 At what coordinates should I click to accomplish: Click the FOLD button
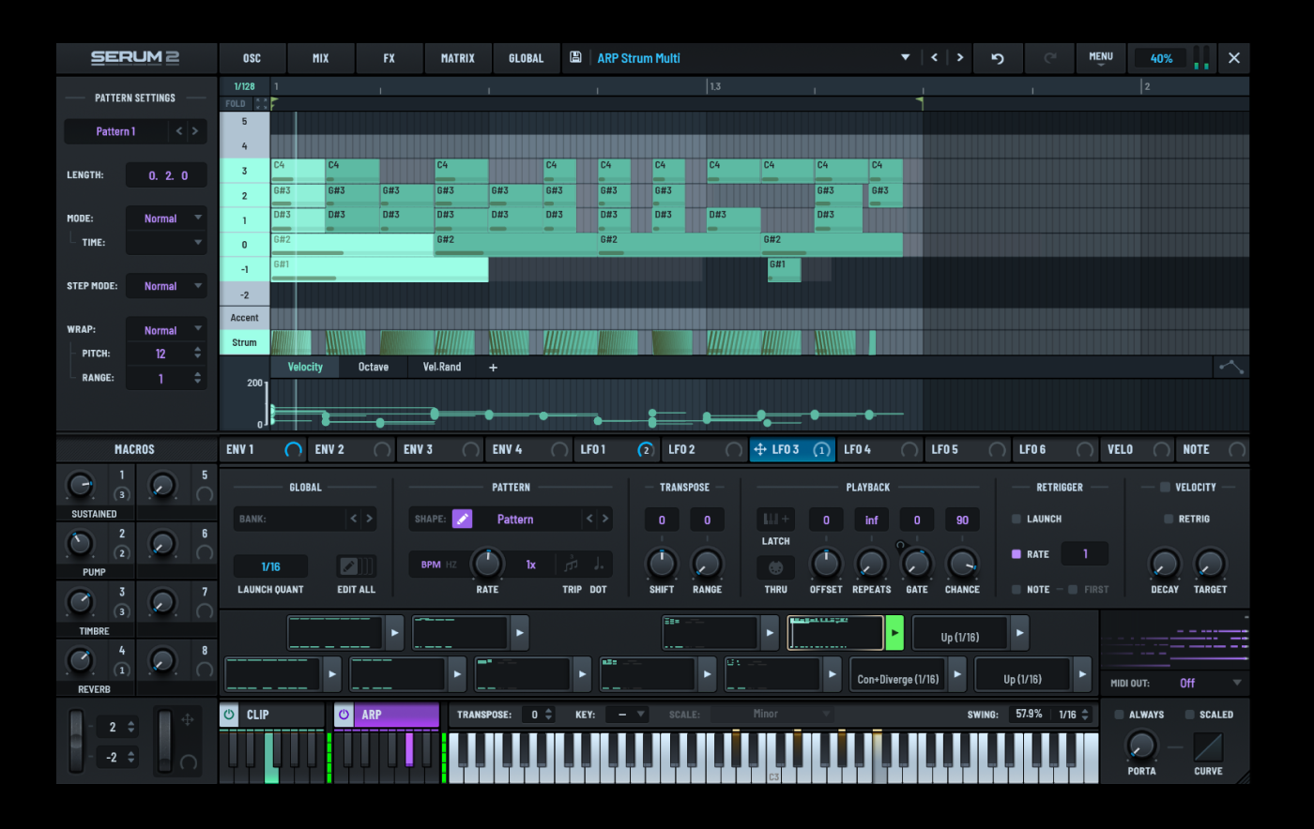(x=236, y=104)
